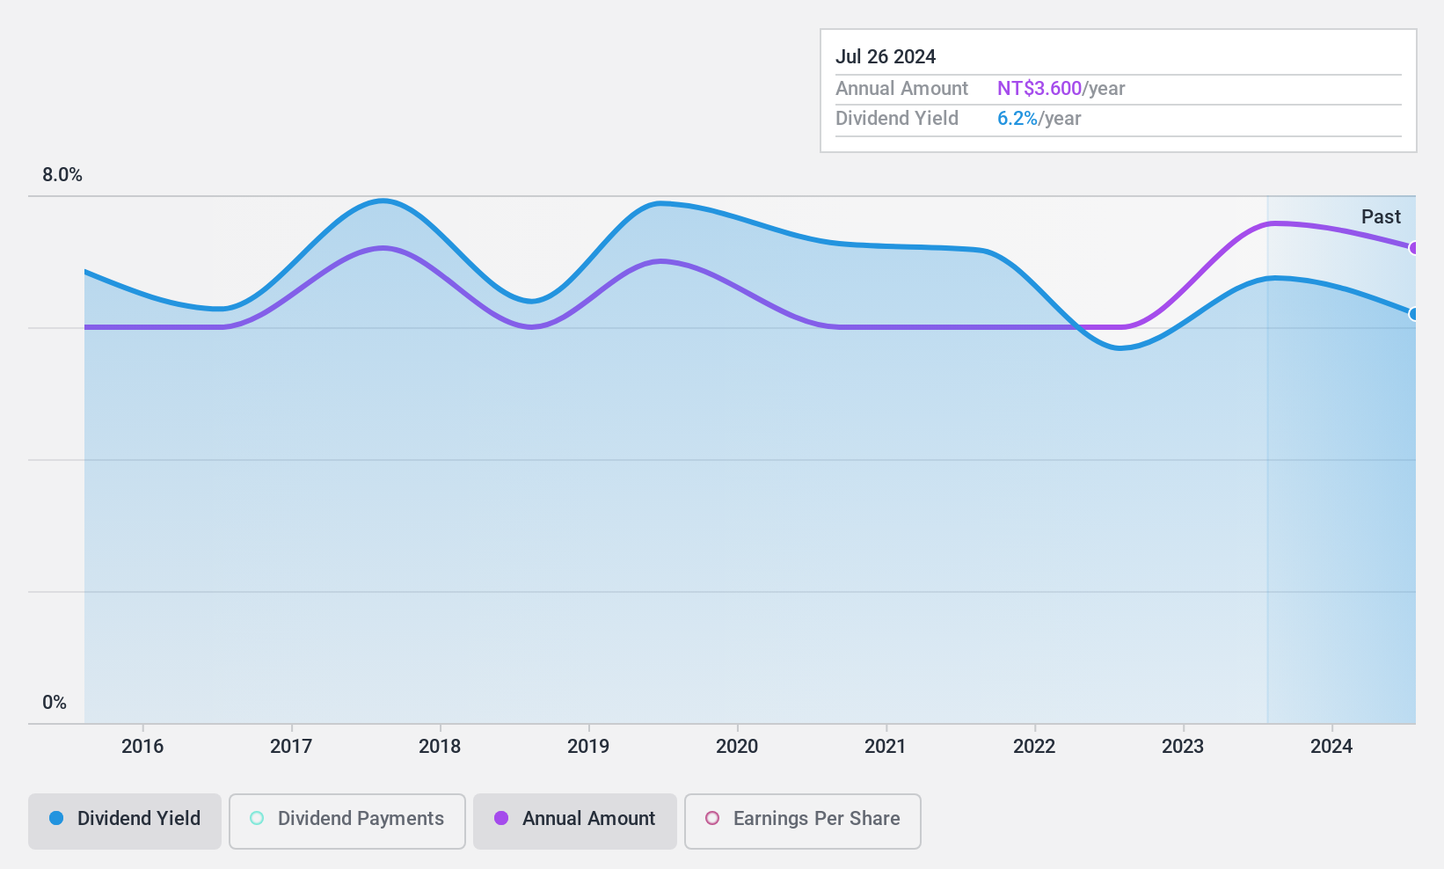The height and width of the screenshot is (869, 1444).
Task: Click the blue Dividend Yield legend dot
Action: pos(56,818)
